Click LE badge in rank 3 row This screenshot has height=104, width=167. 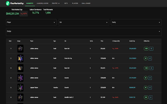click(x=151, y=68)
